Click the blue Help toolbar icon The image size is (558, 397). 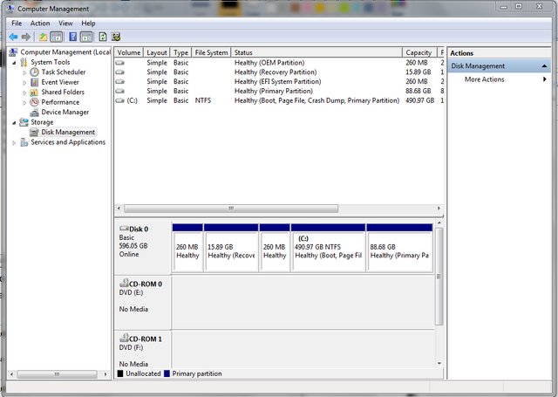click(x=73, y=37)
